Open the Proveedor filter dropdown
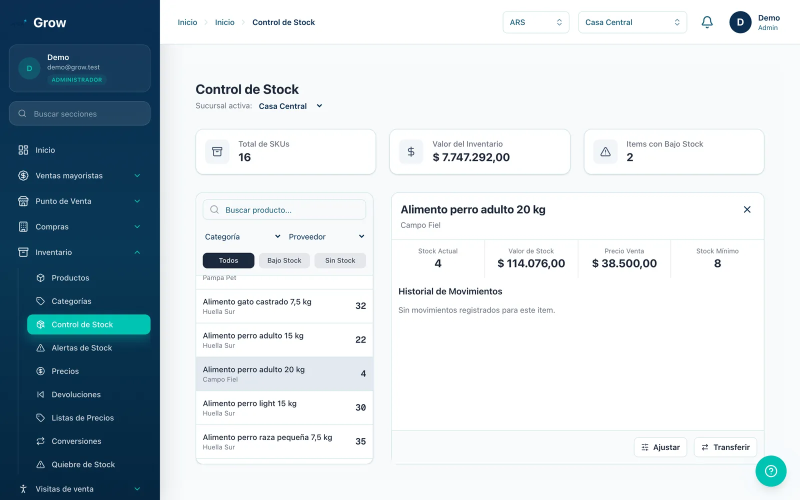The width and height of the screenshot is (800, 500). (x=326, y=236)
